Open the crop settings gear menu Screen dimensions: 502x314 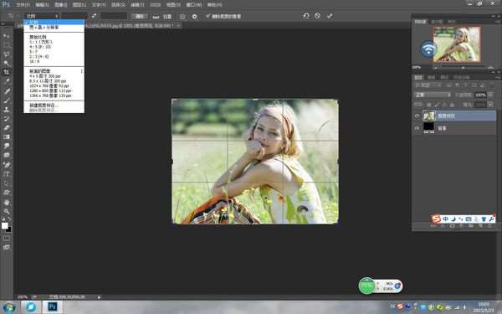pos(194,17)
